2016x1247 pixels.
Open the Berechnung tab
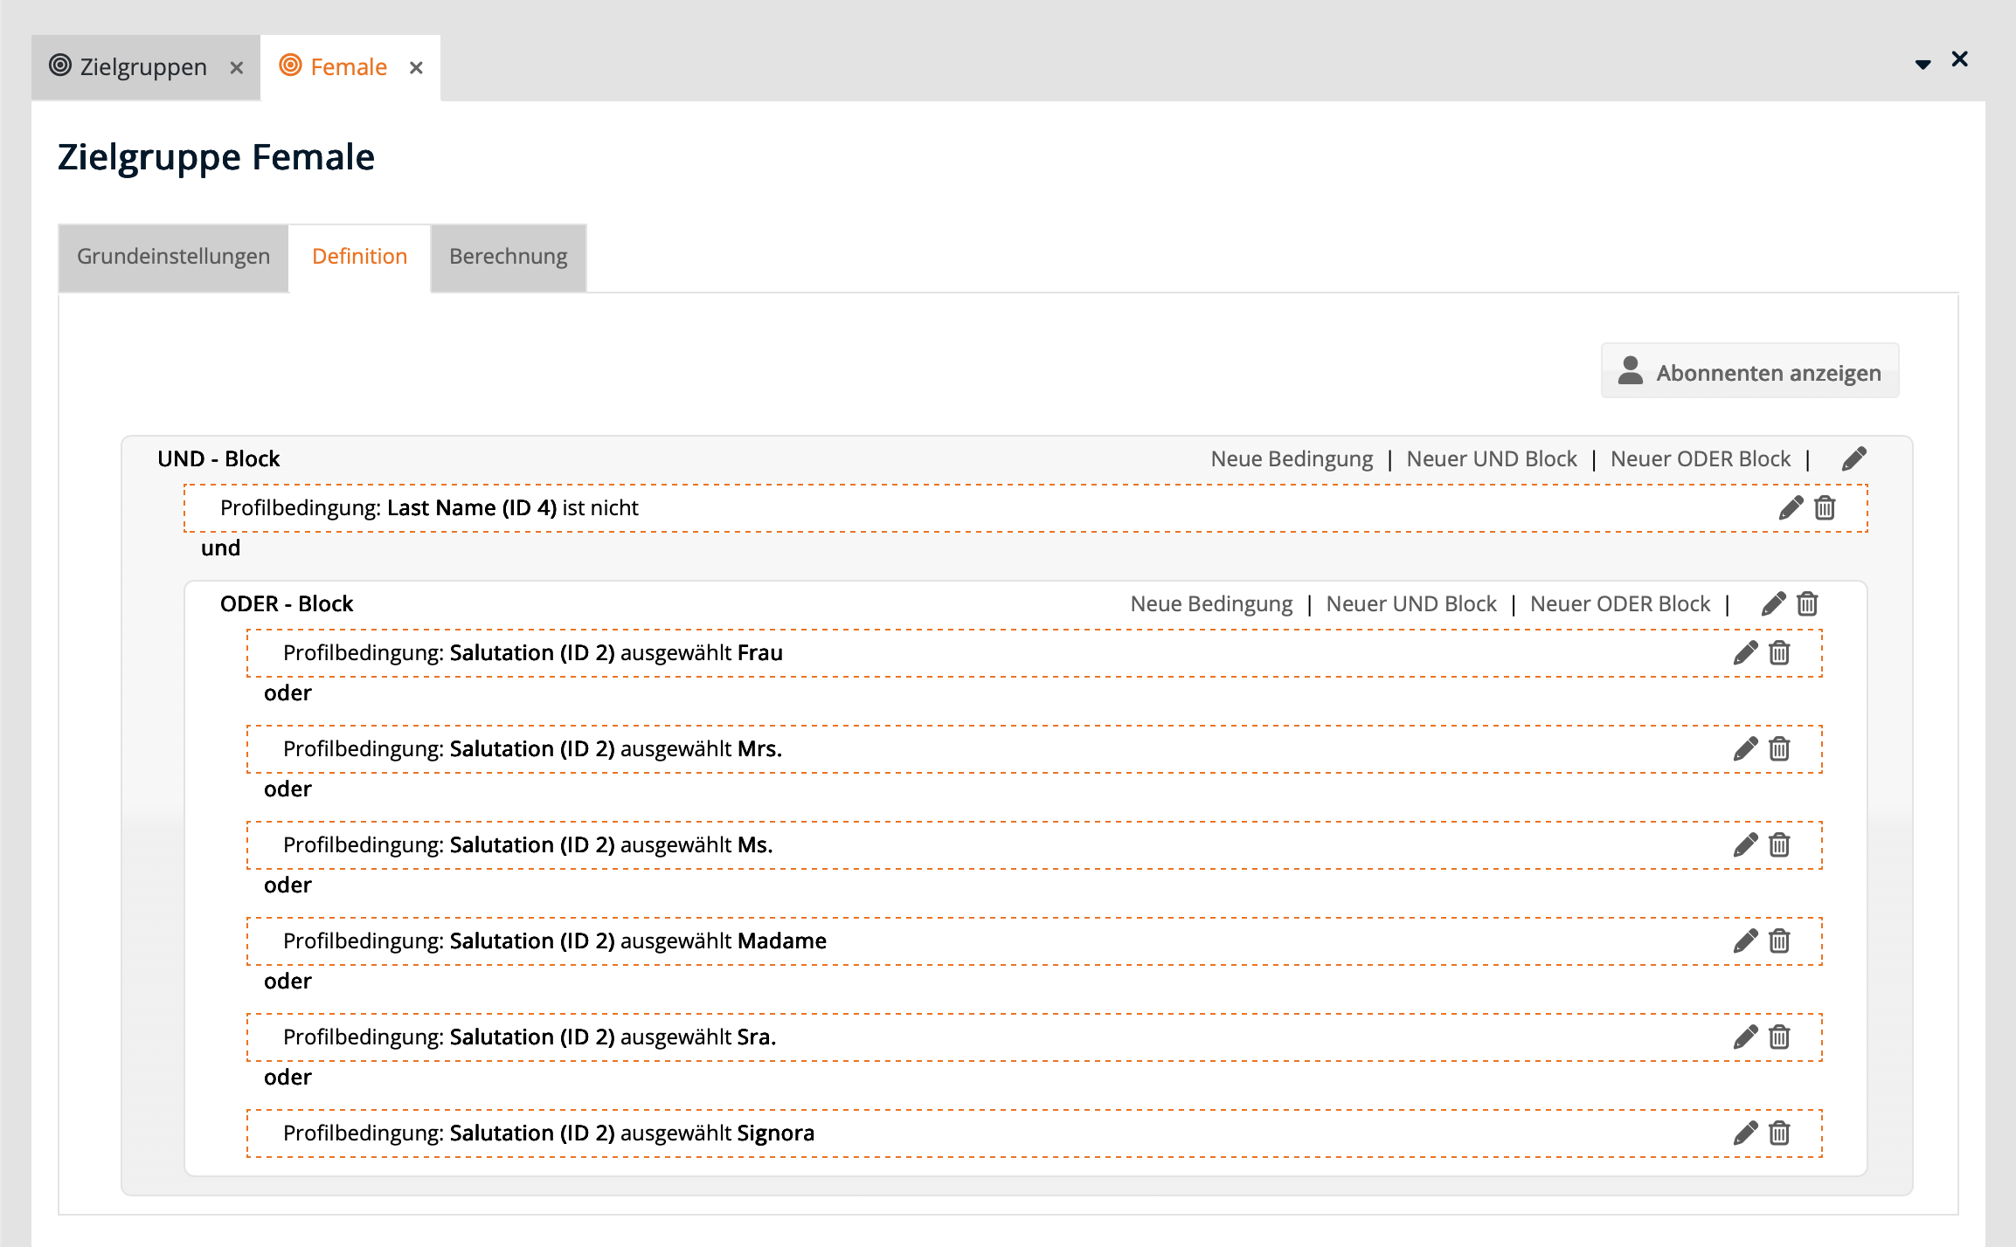508,257
